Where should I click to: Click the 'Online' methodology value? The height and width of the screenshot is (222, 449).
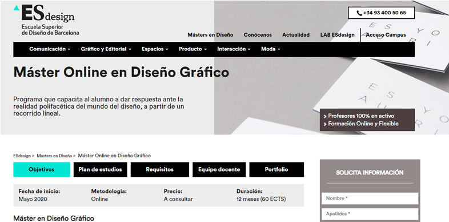click(99, 199)
